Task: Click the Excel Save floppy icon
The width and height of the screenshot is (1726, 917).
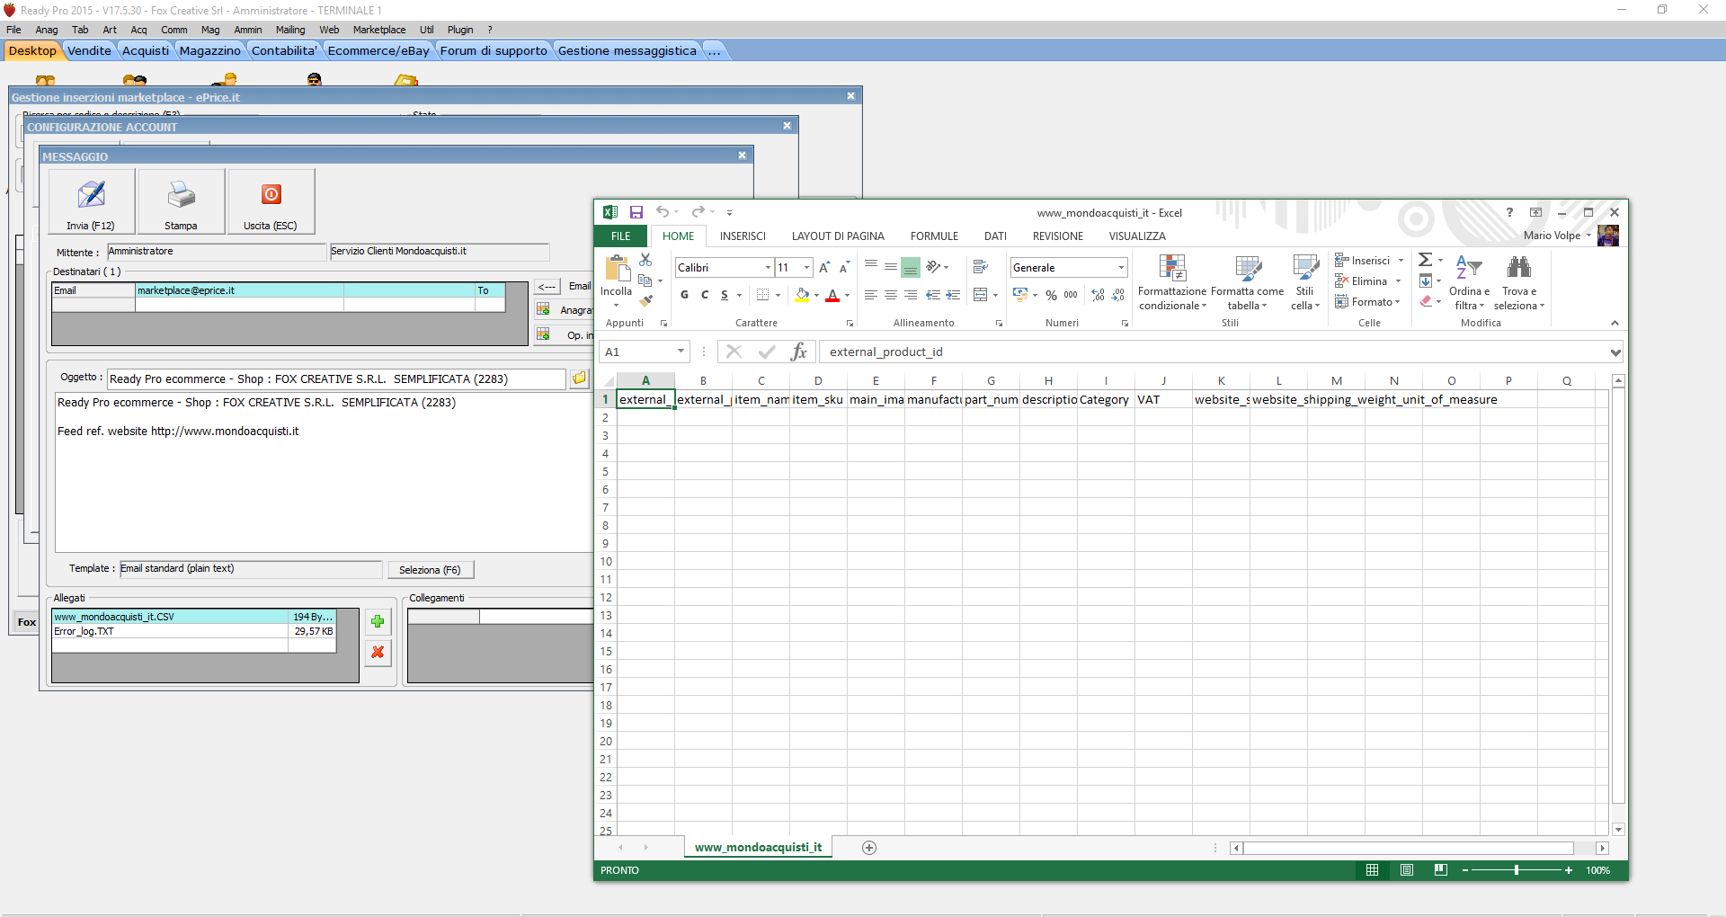Action: tap(636, 212)
